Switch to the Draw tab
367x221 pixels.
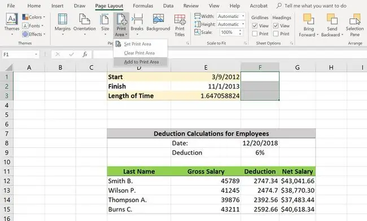point(80,6)
